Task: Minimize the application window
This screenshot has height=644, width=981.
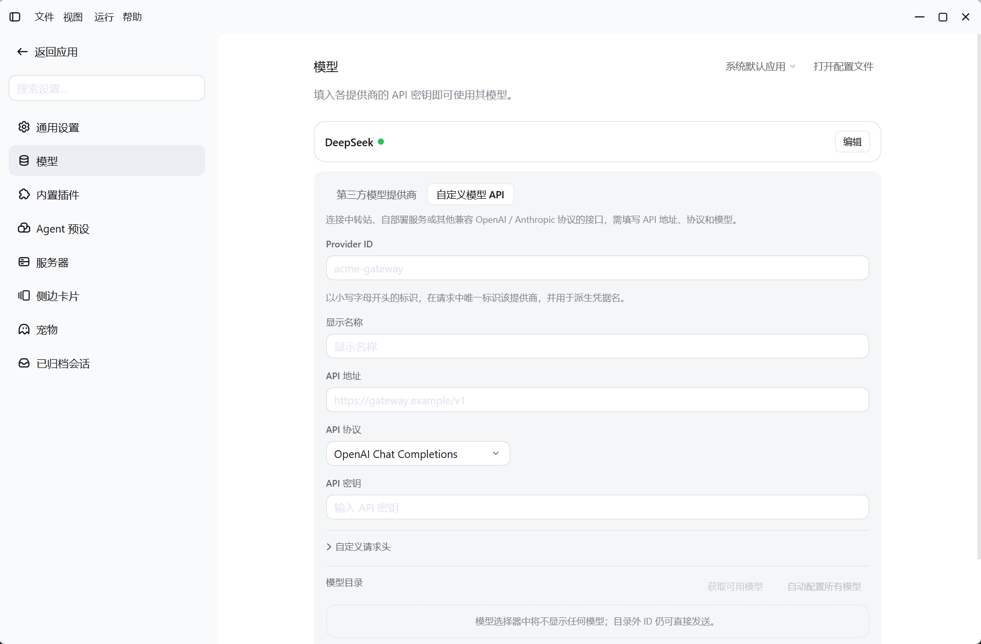Action: (x=919, y=17)
